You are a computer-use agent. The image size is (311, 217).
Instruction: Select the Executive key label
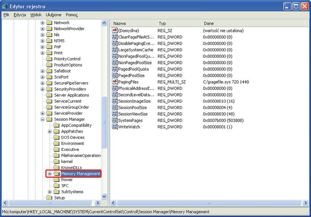(x=70, y=149)
